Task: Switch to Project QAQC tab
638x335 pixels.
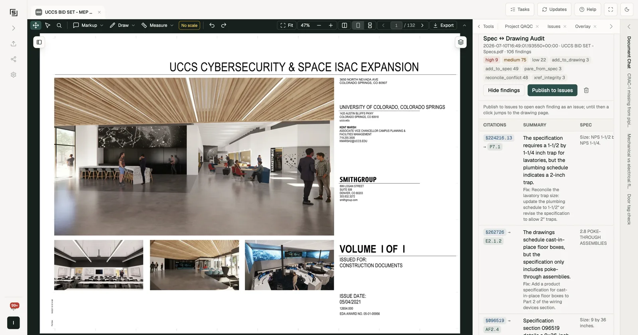Action: pos(518,26)
